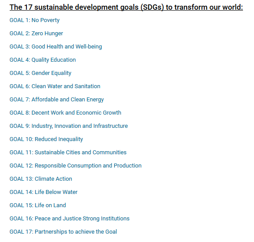Click the GOAL 14: Life Below Water link

pyautogui.click(x=44, y=192)
